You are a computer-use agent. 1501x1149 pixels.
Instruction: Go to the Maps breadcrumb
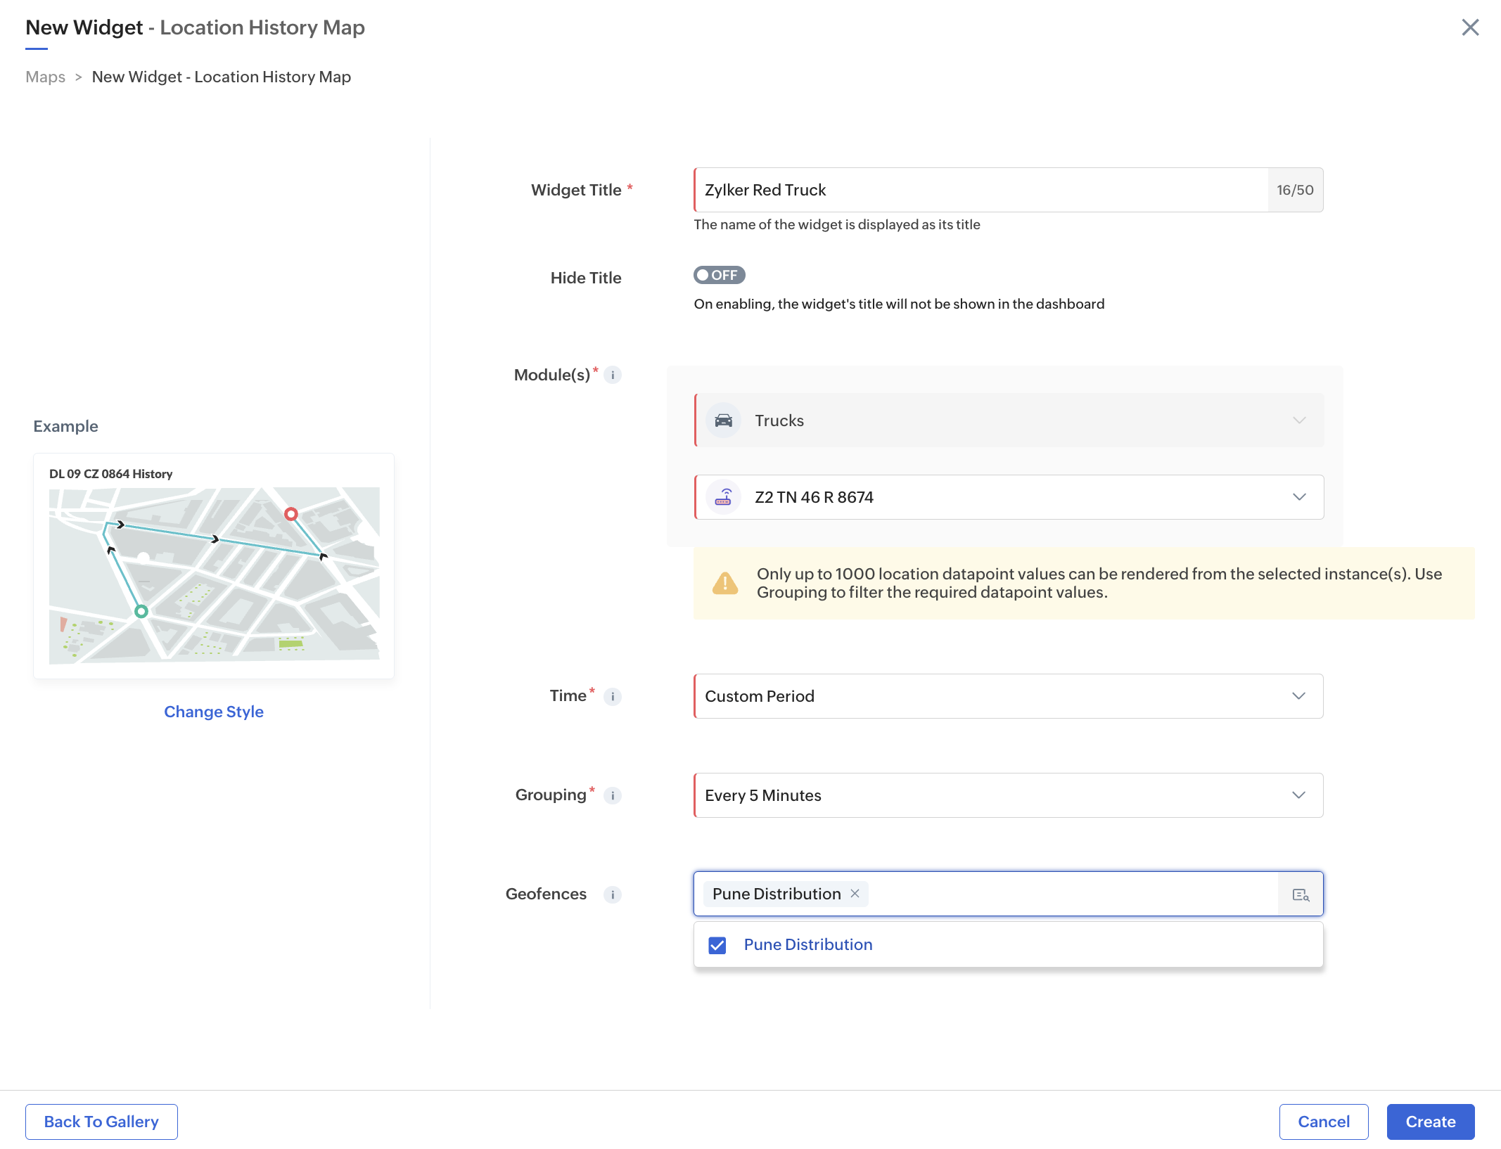[x=45, y=77]
